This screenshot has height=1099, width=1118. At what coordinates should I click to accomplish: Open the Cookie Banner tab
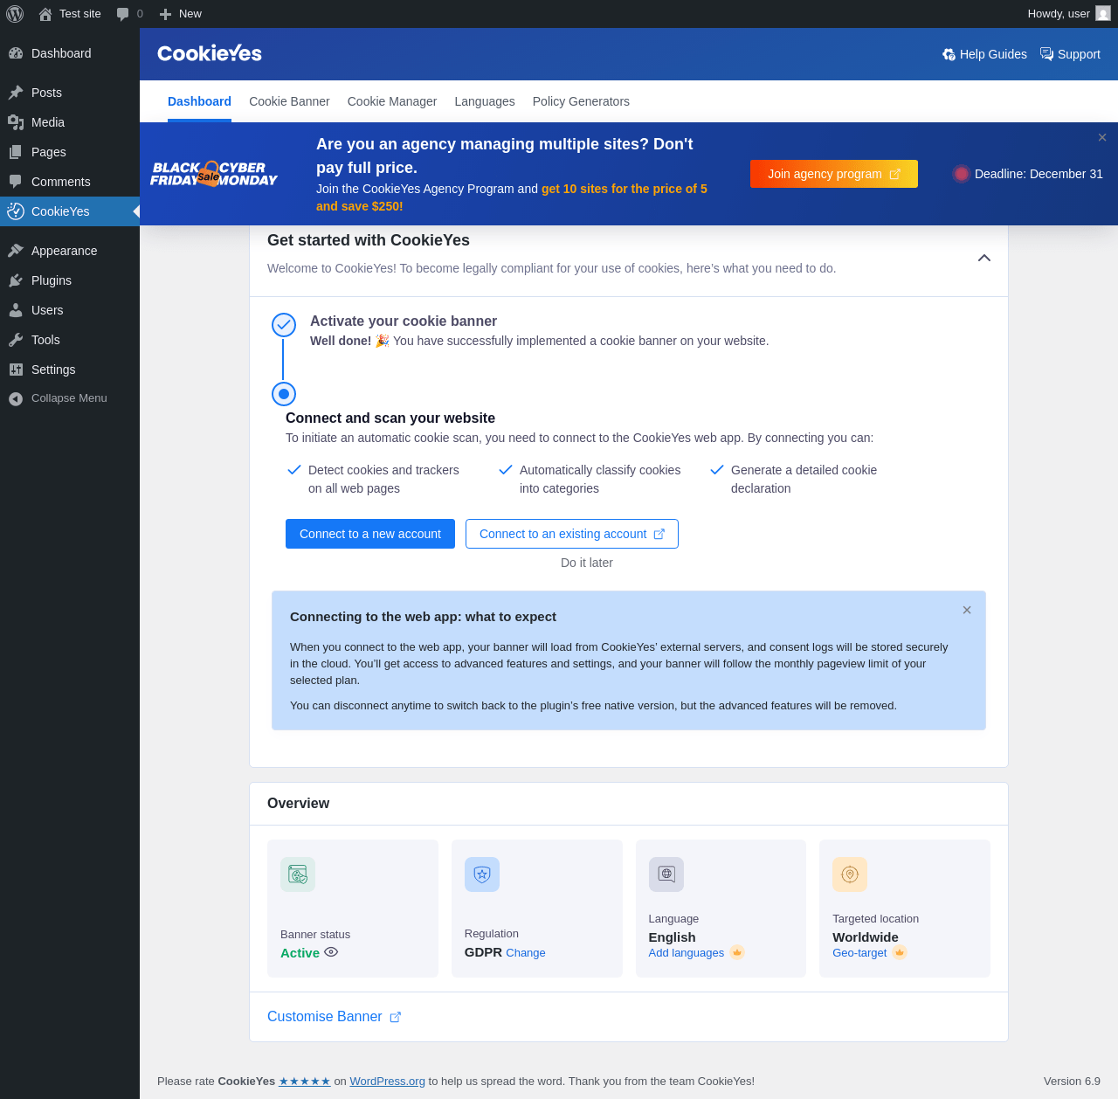(x=289, y=101)
